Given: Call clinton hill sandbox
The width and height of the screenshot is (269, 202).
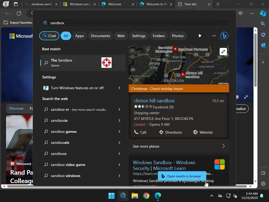Looking at the screenshot, I should click(140, 132).
